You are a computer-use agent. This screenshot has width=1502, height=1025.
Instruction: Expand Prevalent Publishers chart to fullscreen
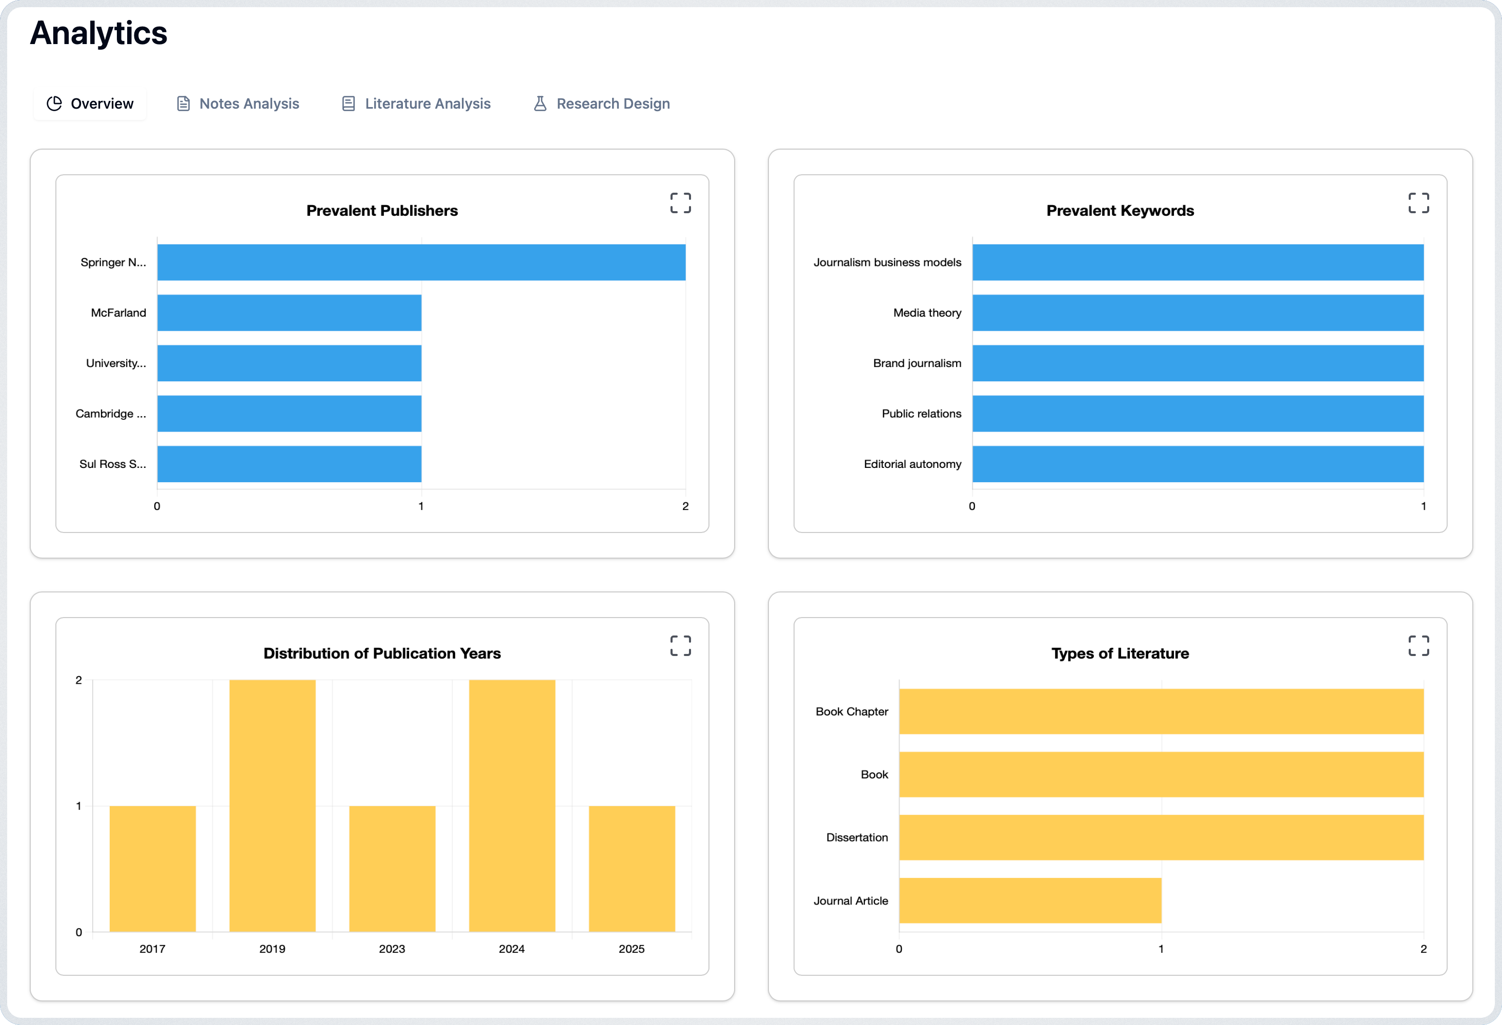pyautogui.click(x=680, y=203)
